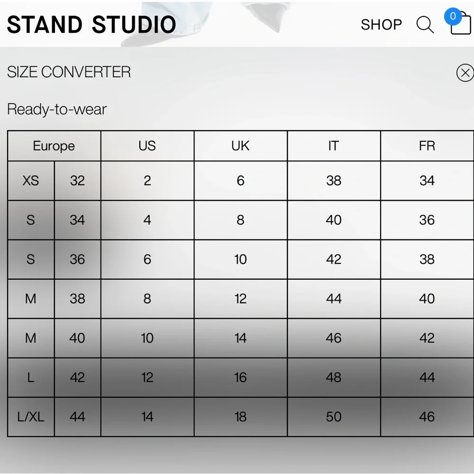Open the search magnifier icon
Screen dimensions: 474x474
425,25
